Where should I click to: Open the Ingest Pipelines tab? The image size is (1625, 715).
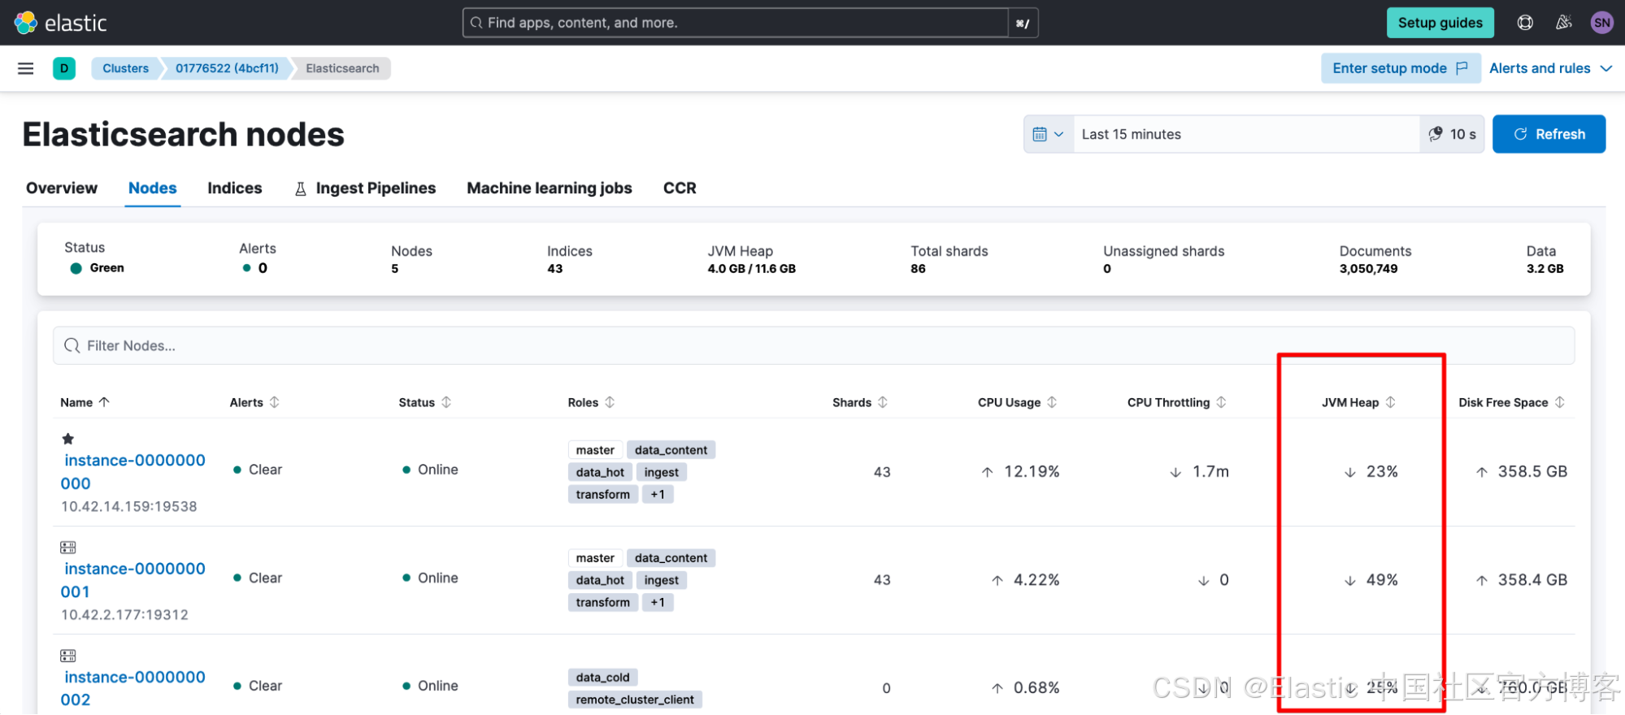click(365, 188)
